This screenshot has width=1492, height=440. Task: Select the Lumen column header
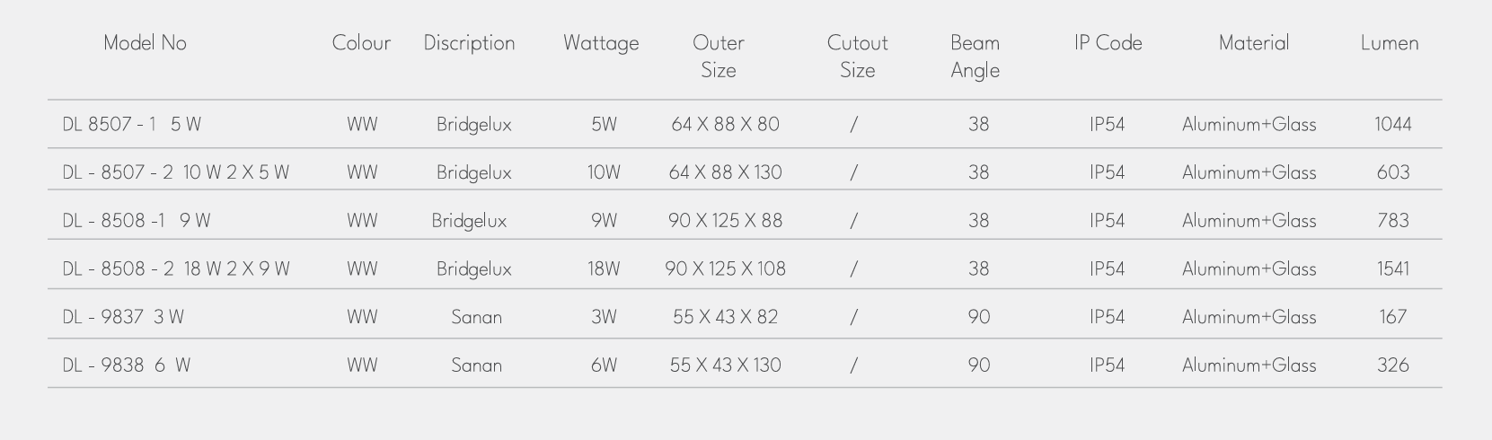(1390, 43)
